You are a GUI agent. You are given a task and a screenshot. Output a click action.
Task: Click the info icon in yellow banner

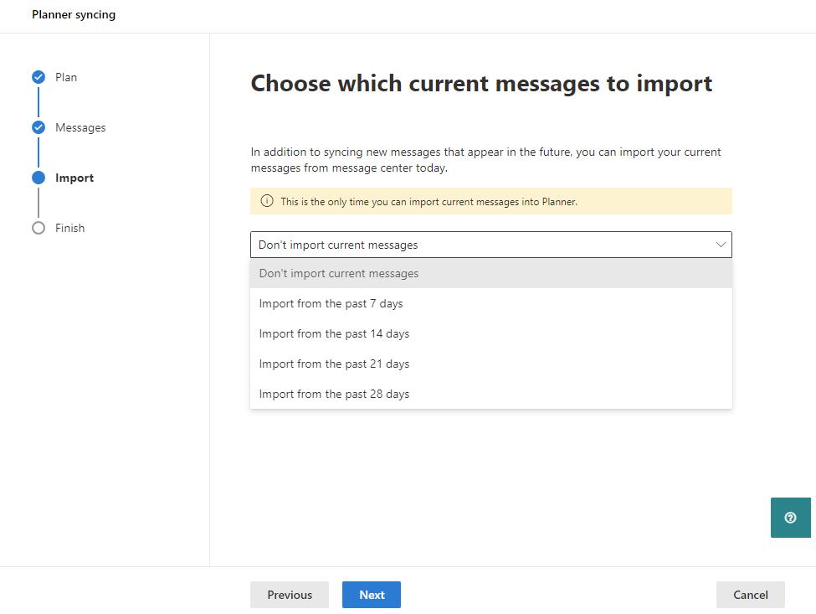(x=267, y=201)
